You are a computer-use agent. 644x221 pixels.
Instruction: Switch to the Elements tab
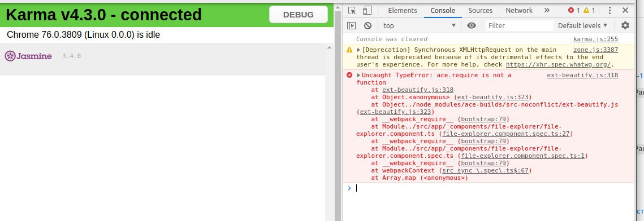coord(403,11)
